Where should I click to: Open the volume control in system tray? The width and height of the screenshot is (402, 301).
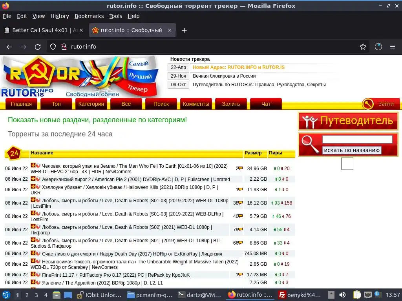(x=342, y=295)
